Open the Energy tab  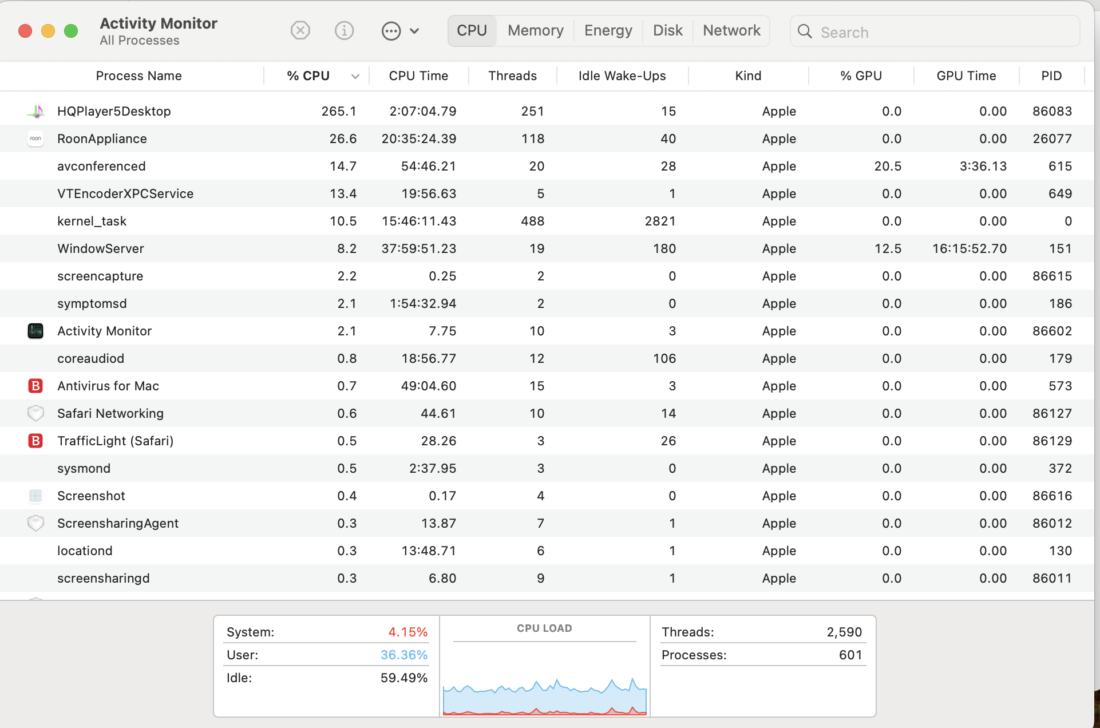608,30
